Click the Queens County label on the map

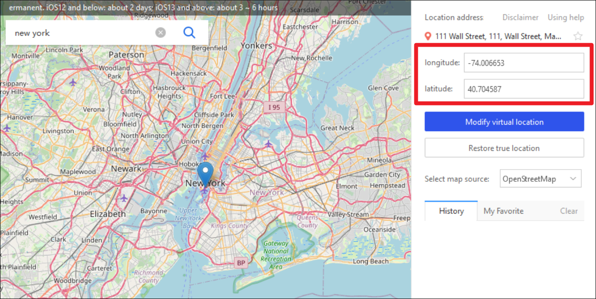[308, 221]
